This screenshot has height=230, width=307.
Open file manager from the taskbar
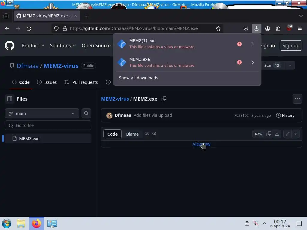click(x=21, y=223)
